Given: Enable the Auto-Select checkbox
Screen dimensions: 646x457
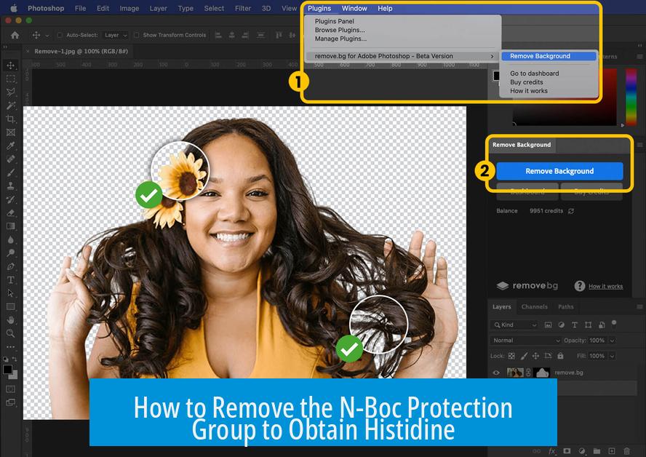Looking at the screenshot, I should coord(60,36).
